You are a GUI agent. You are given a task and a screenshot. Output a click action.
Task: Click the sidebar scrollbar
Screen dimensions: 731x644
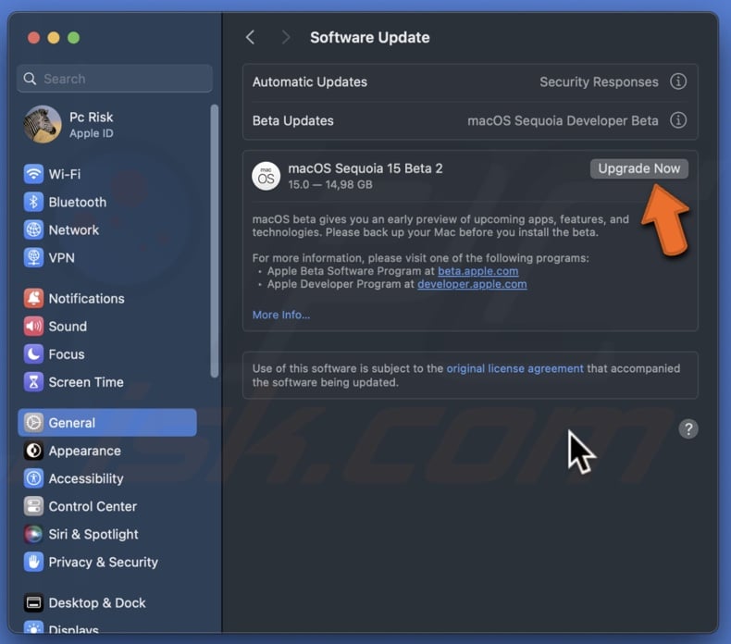pos(214,241)
